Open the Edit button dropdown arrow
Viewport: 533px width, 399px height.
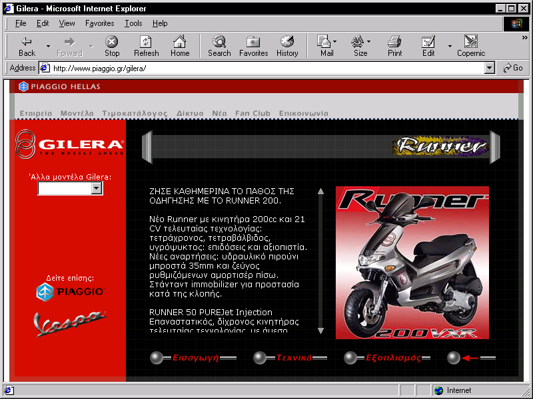coord(450,46)
